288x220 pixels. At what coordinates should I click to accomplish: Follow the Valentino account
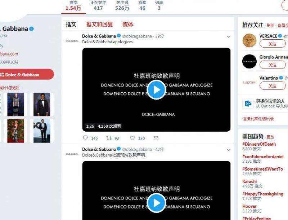tap(273, 86)
